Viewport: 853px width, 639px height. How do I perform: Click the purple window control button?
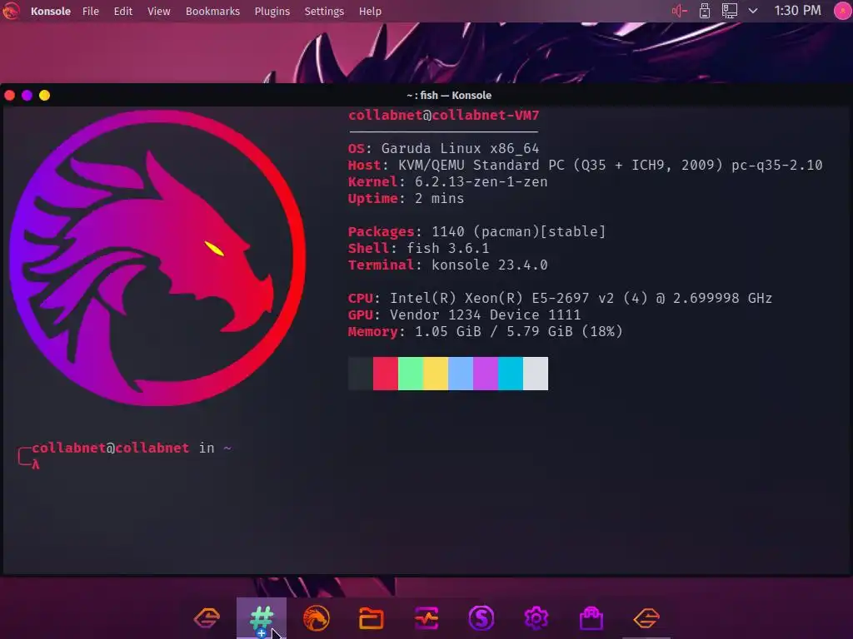coord(27,96)
